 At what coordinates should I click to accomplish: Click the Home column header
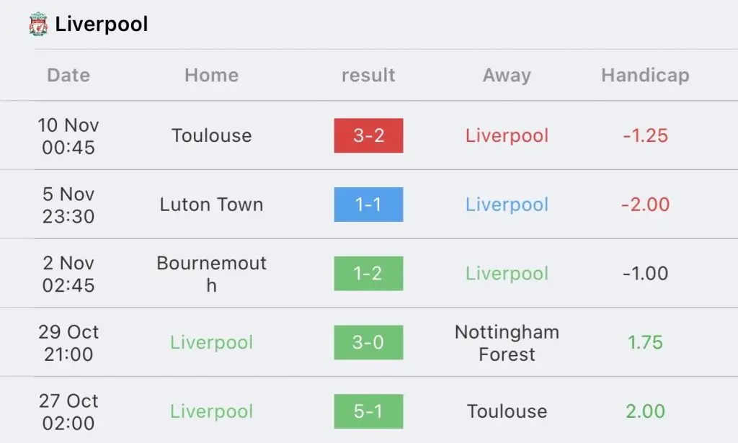[x=212, y=75]
